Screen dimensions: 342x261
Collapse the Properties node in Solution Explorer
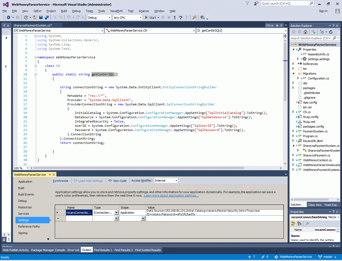[294, 49]
